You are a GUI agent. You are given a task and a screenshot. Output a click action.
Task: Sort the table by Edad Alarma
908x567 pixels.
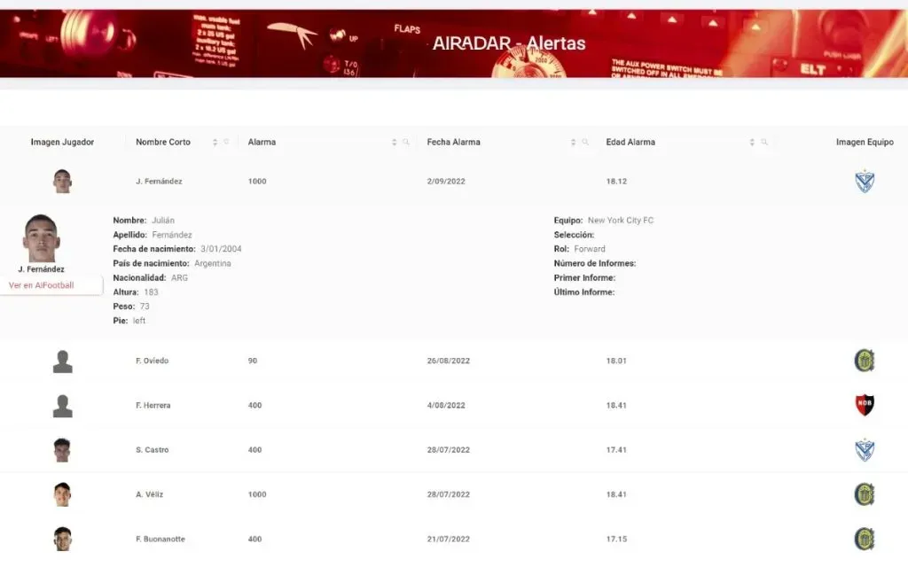(752, 142)
